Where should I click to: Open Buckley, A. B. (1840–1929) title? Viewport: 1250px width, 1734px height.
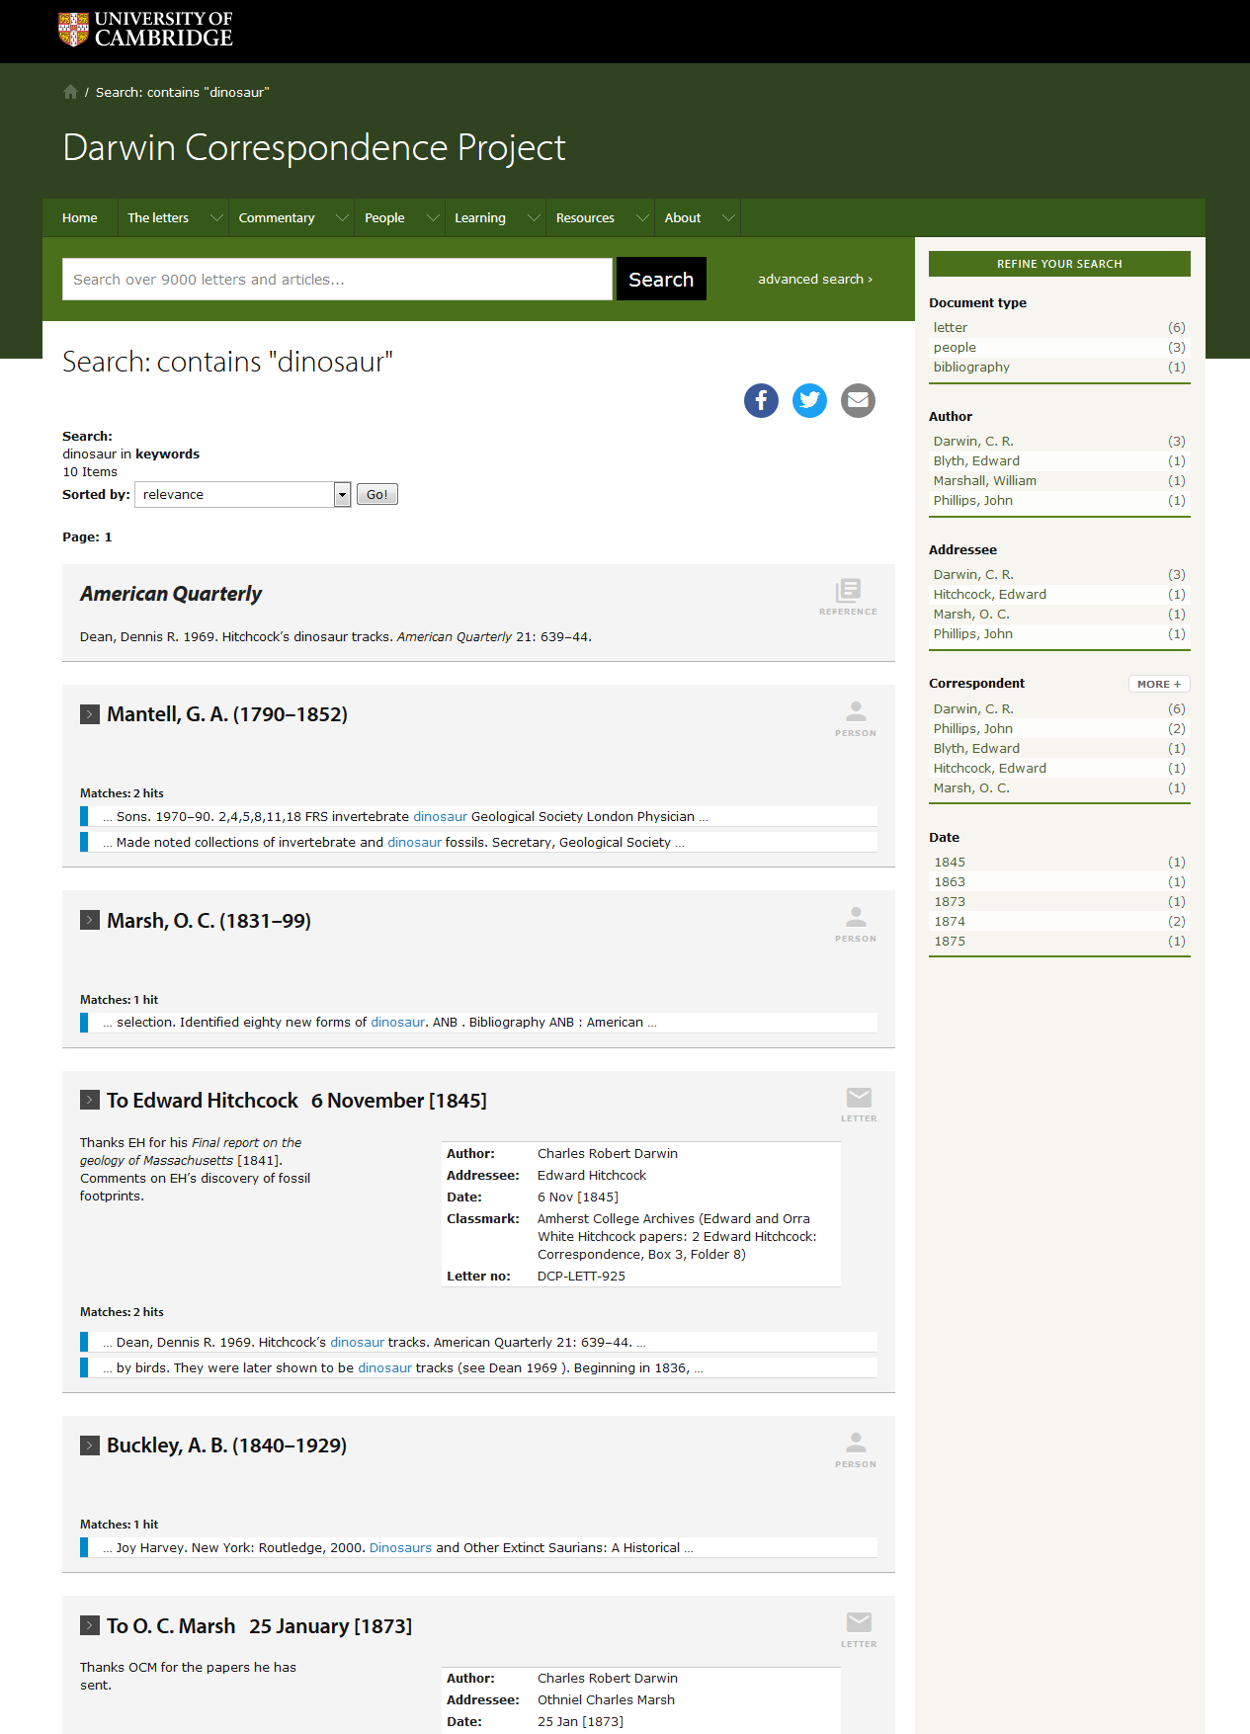(x=226, y=1445)
